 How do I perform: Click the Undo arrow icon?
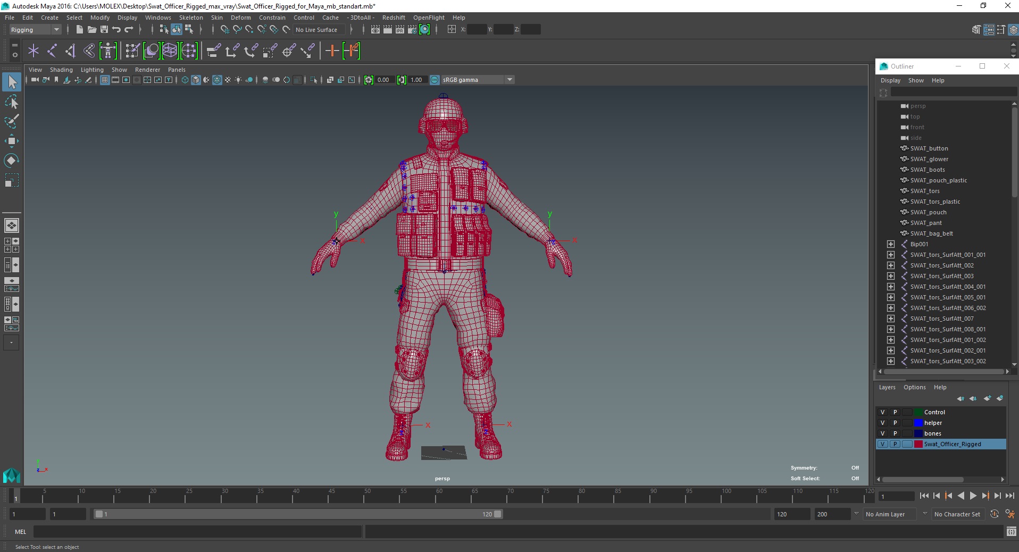[x=116, y=30]
